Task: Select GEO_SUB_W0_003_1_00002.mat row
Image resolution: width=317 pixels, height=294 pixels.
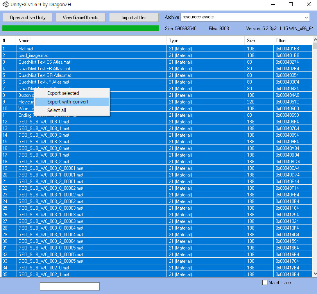Action: [157, 195]
